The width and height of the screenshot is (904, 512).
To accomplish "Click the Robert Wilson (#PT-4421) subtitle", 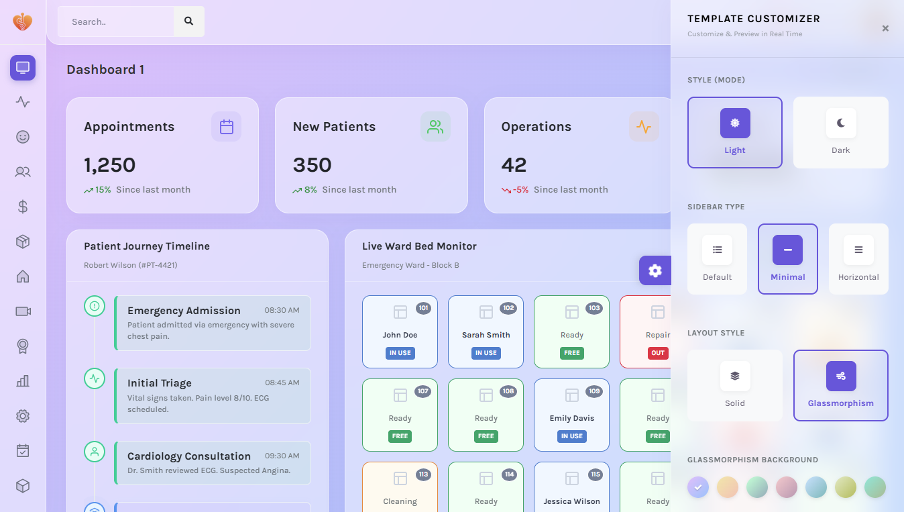I will click(131, 265).
